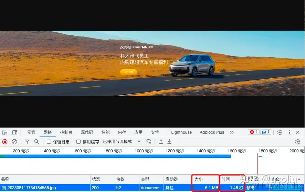Screen dimensions: 305x192
Task: Clear the network log
Action: 14,142
